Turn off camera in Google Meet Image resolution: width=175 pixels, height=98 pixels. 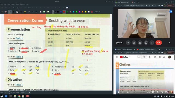134,43
